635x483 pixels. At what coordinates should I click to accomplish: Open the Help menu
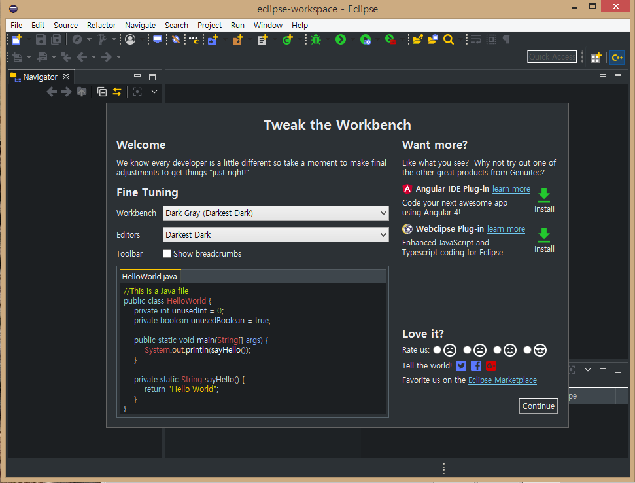pos(300,25)
